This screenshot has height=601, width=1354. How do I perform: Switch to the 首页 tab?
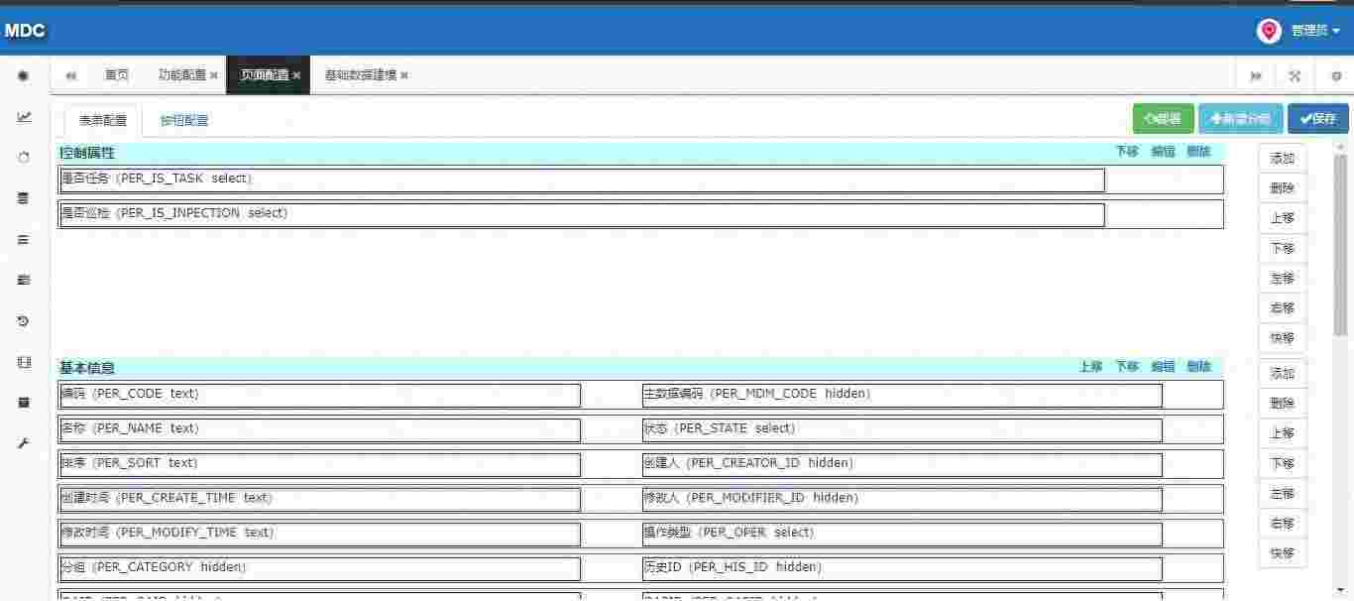(117, 75)
